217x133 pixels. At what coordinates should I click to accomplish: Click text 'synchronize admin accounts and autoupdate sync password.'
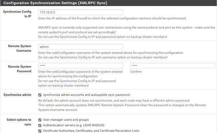87,95
